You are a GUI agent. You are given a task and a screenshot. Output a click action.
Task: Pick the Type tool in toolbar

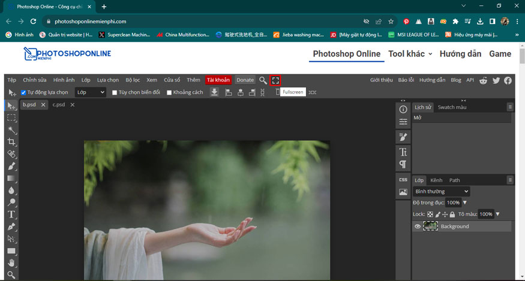coord(11,214)
